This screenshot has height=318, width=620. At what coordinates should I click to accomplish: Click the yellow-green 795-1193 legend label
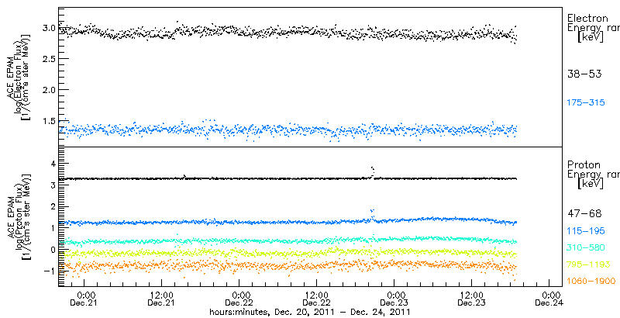click(588, 264)
